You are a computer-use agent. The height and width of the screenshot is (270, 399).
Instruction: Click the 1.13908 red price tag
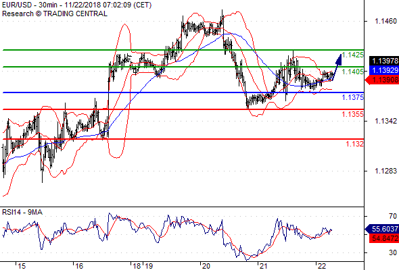[382, 80]
